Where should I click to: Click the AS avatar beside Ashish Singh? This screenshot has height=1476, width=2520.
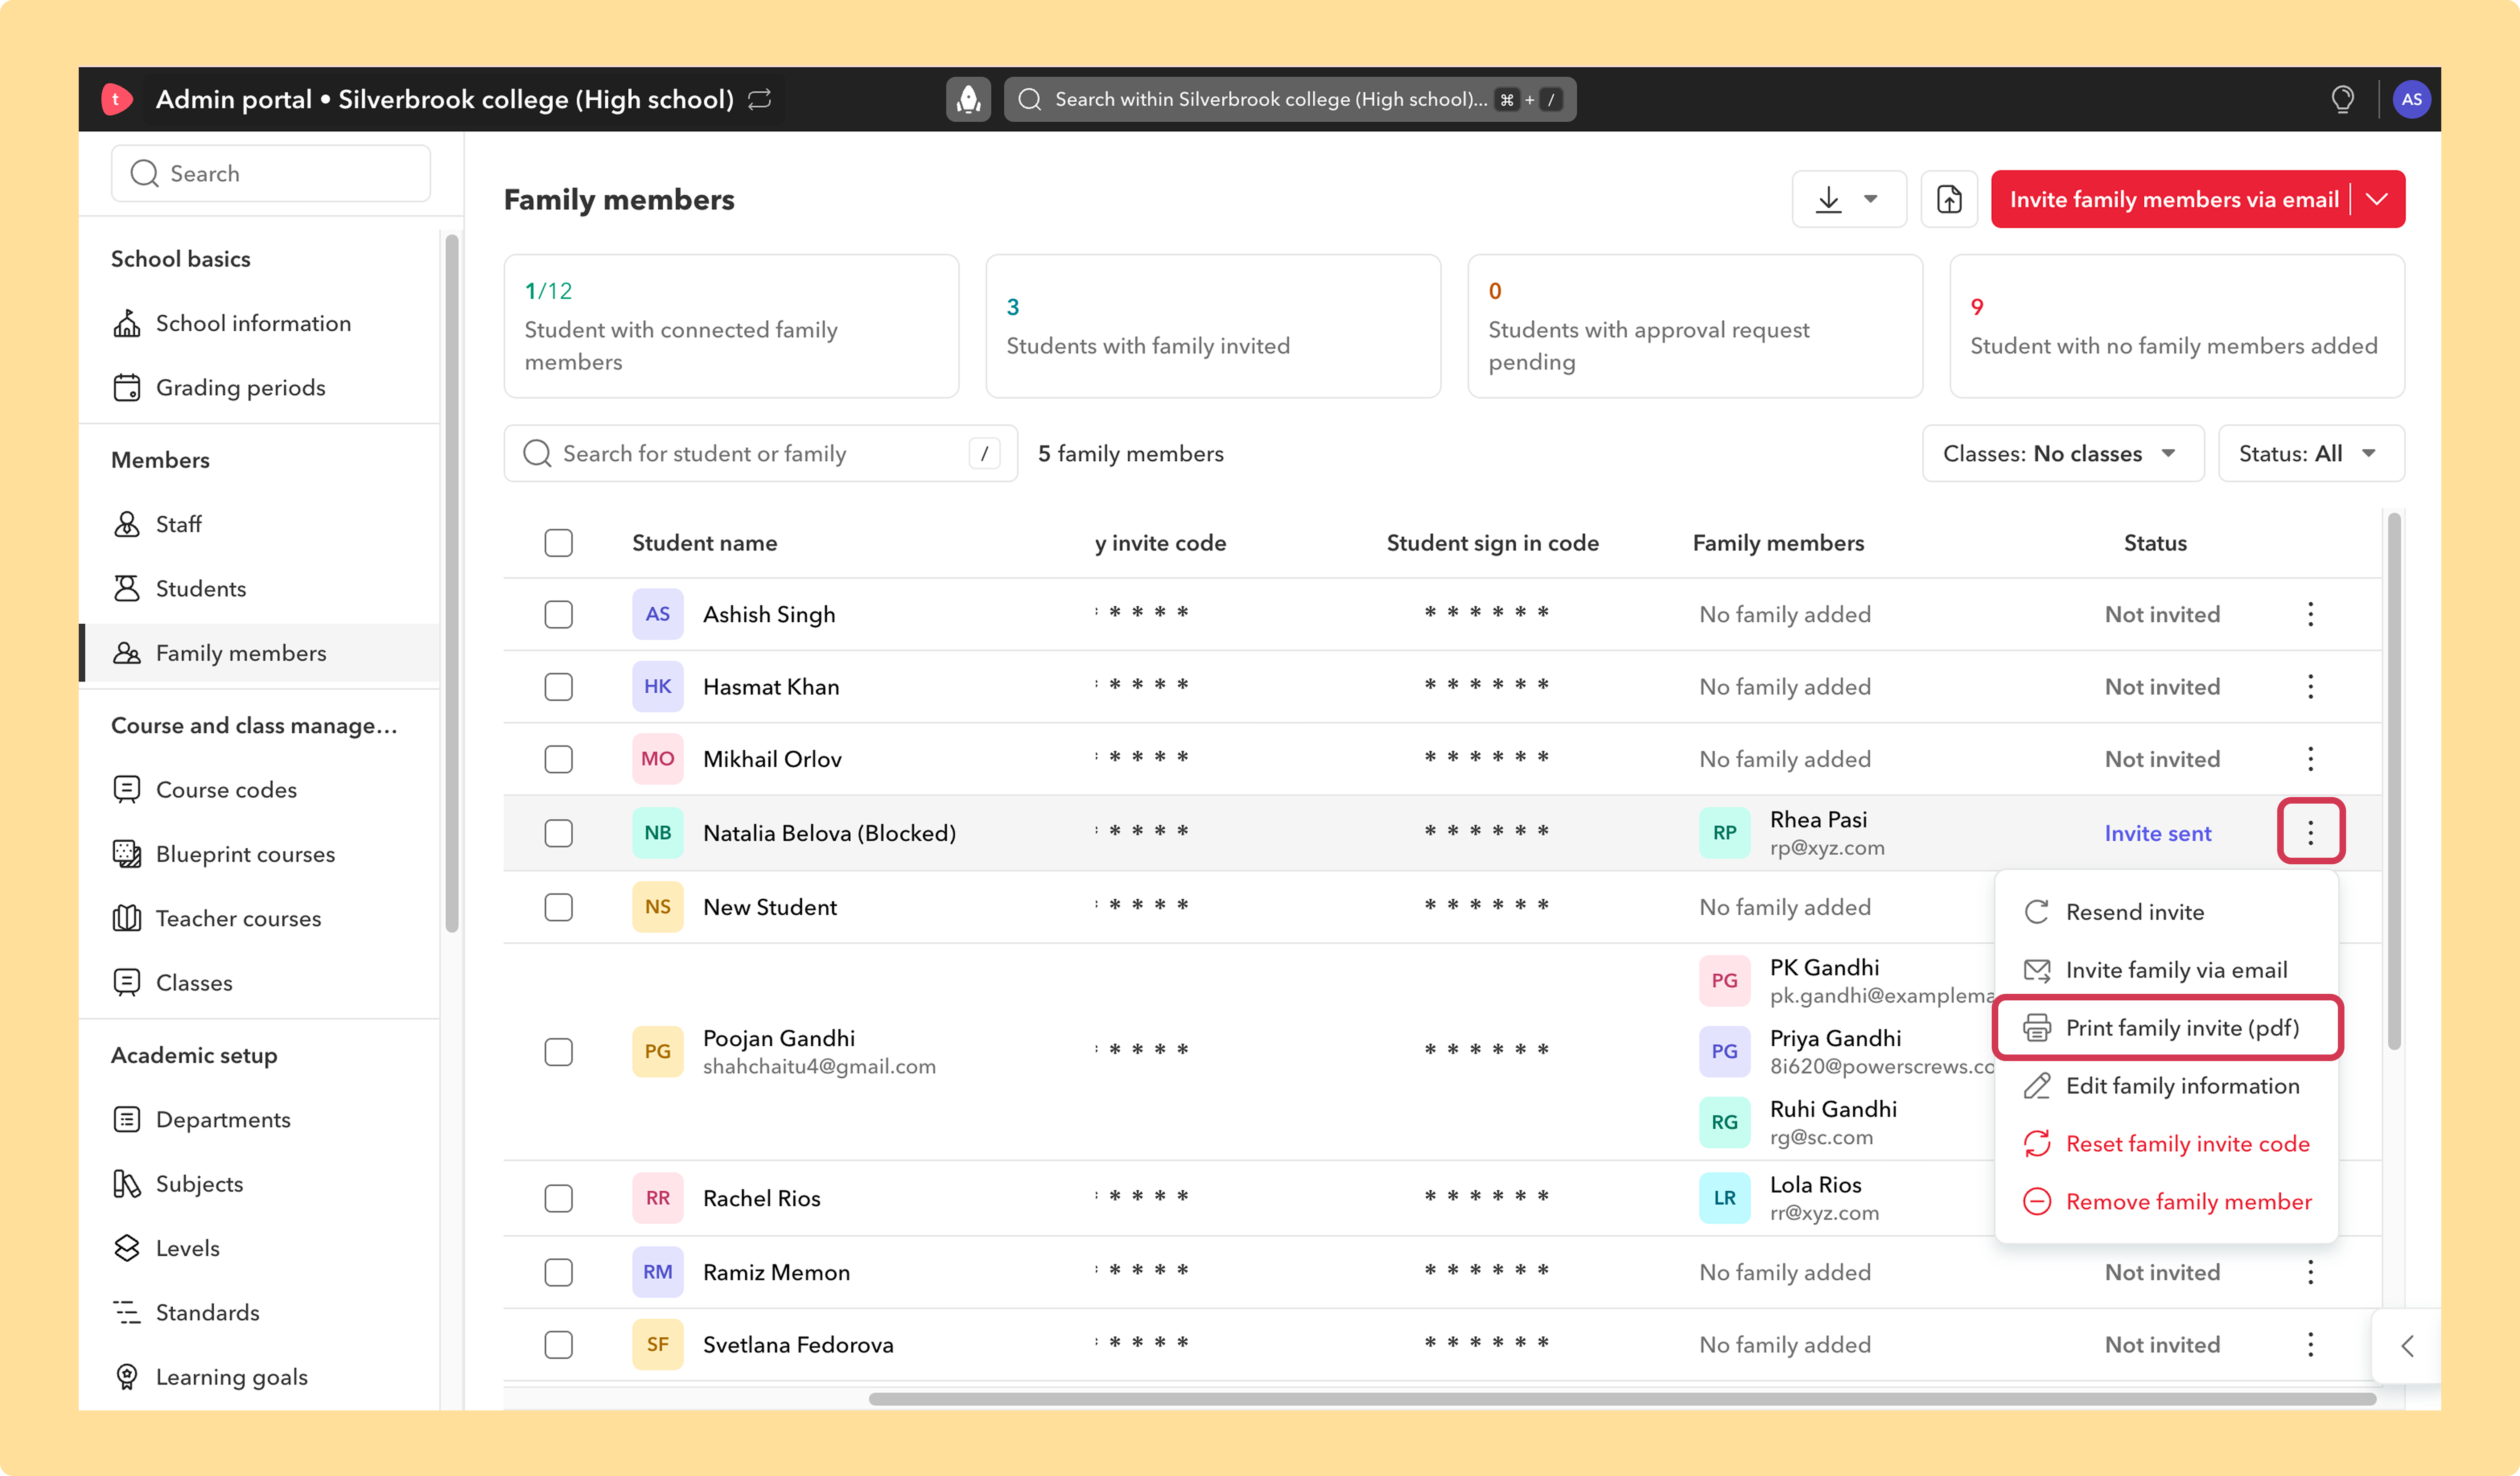pos(657,614)
